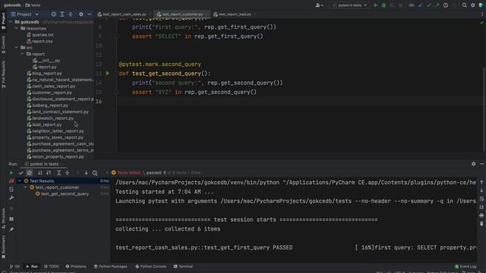Click the pin tab icon in Run sidebar
The image size is (486, 273).
(x=11, y=229)
